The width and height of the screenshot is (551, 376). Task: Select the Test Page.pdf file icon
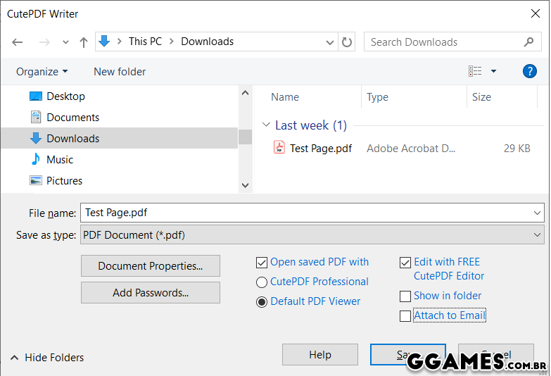click(x=279, y=148)
